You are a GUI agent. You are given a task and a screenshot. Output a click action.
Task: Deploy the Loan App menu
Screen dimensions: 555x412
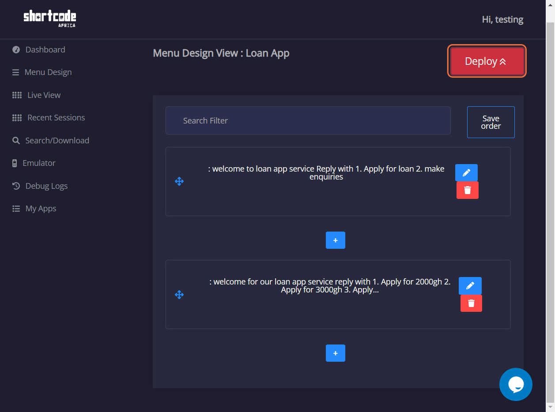coord(487,61)
